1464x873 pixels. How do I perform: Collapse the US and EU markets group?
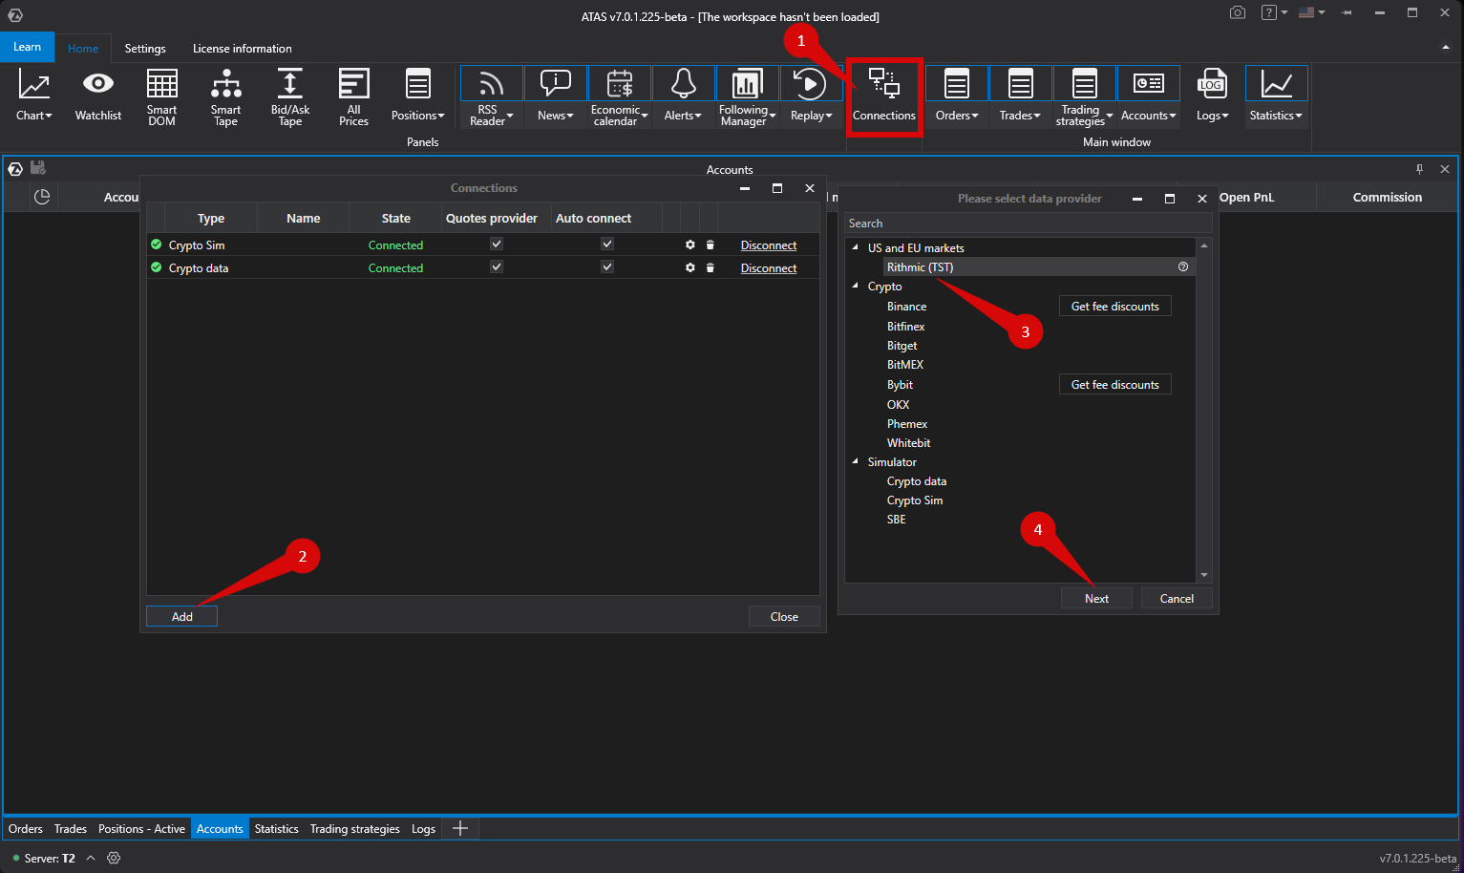pos(855,247)
